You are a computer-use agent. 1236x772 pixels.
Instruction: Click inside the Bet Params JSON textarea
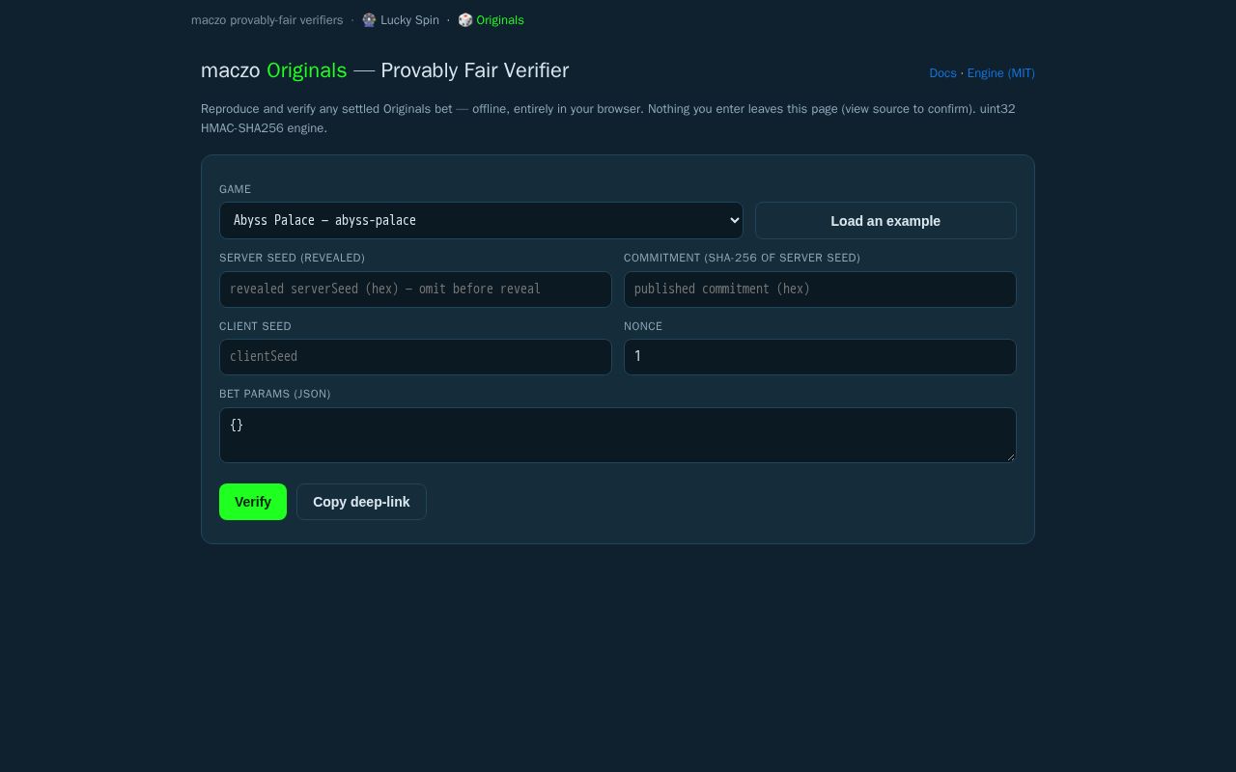618,435
